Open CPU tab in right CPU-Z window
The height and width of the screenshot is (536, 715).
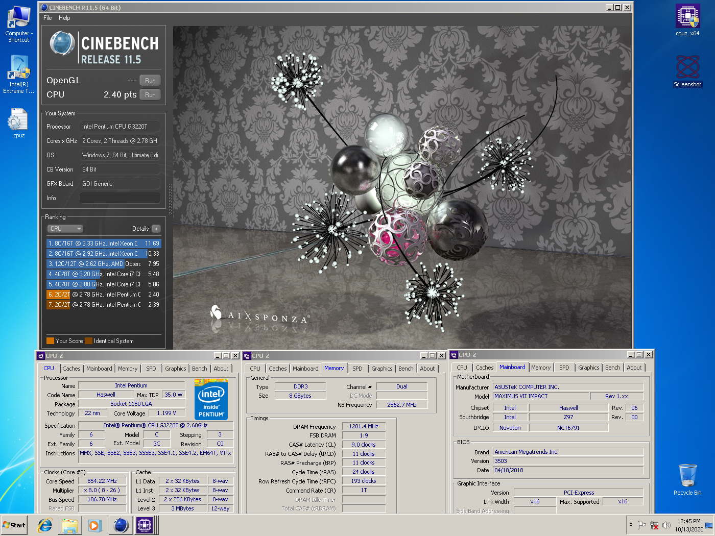click(x=462, y=368)
